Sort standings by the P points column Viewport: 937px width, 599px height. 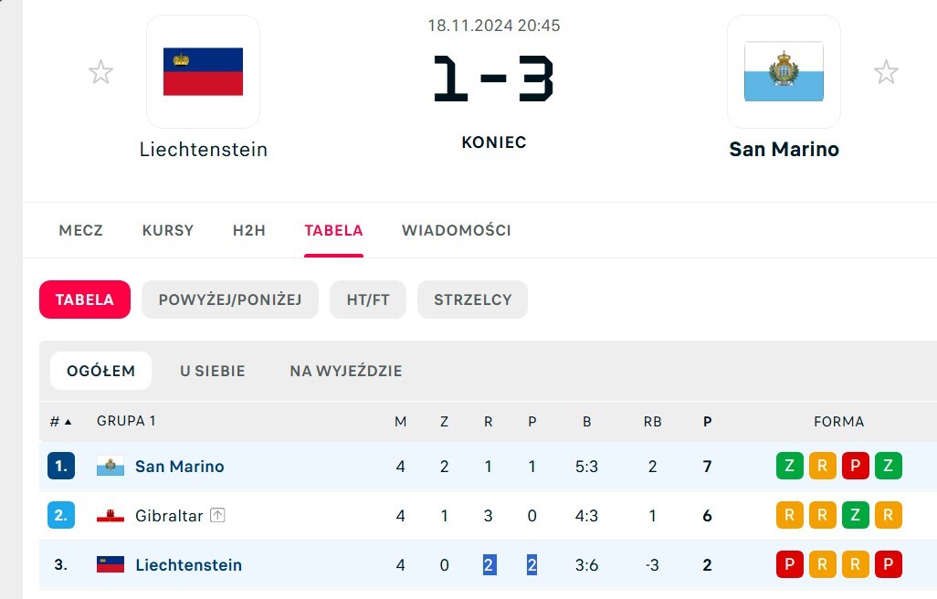(707, 422)
